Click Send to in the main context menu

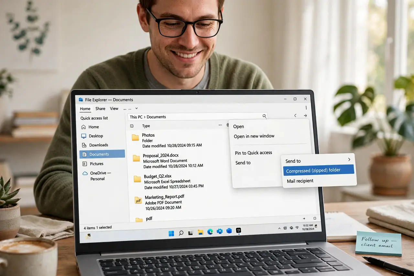[x=243, y=163]
